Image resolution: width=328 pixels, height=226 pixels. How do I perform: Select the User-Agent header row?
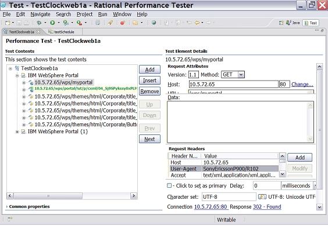point(224,169)
